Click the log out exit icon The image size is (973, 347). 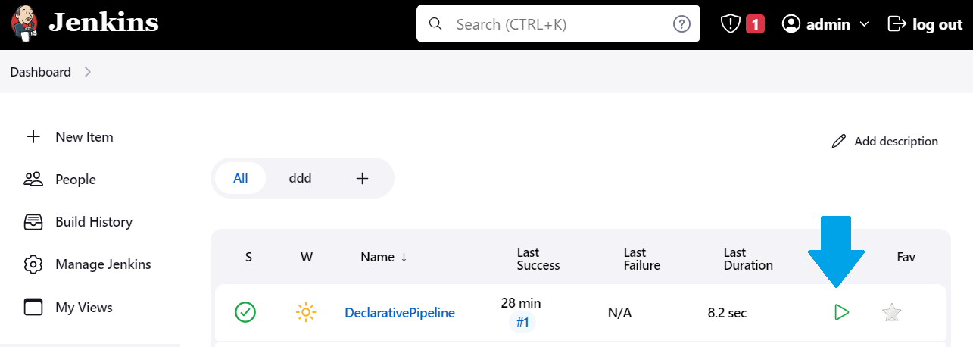[x=897, y=24]
